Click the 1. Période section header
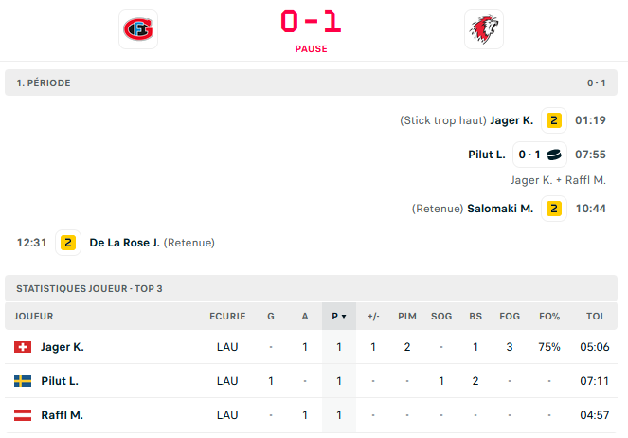Image resolution: width=628 pixels, height=438 pixels. (44, 83)
